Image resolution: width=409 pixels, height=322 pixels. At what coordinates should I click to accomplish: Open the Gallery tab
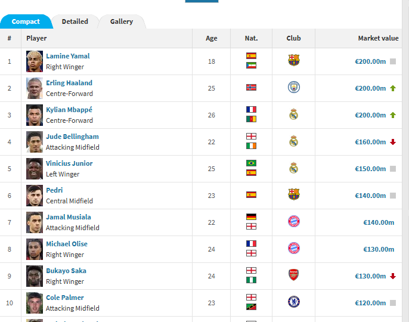coord(122,21)
